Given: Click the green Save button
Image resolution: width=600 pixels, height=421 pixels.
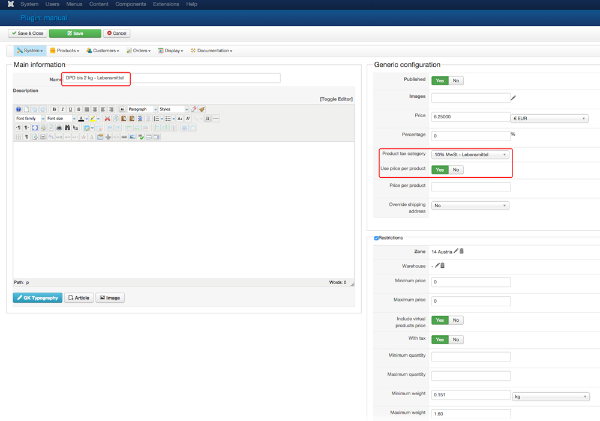Looking at the screenshot, I should (x=75, y=33).
